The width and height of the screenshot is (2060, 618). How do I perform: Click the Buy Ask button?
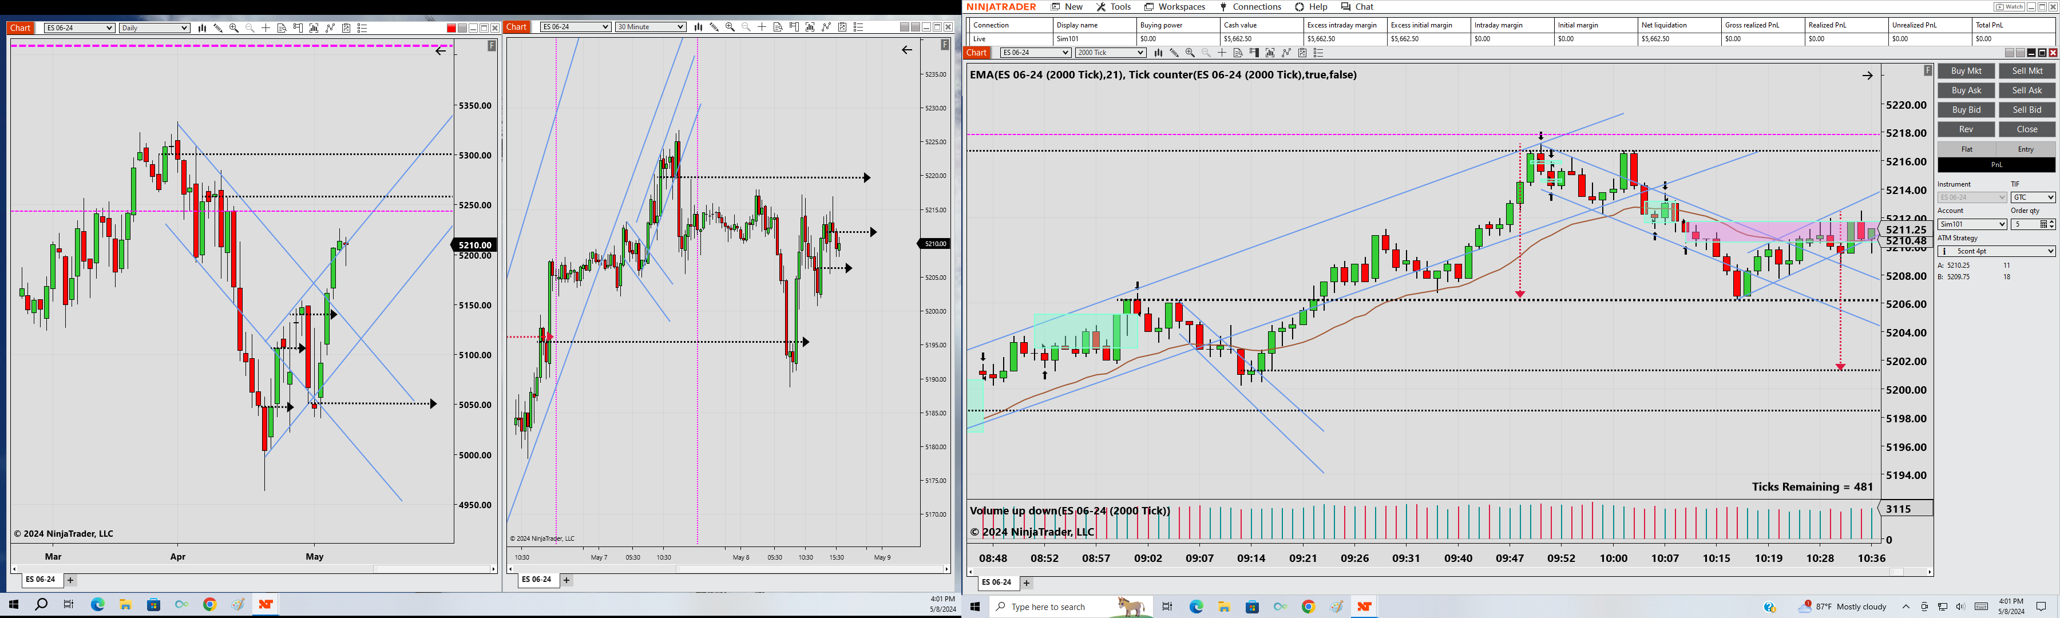[1966, 90]
